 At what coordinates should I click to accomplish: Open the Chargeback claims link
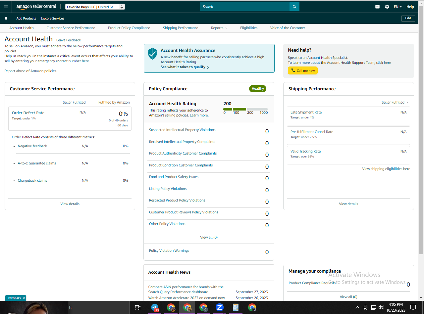pos(32,180)
